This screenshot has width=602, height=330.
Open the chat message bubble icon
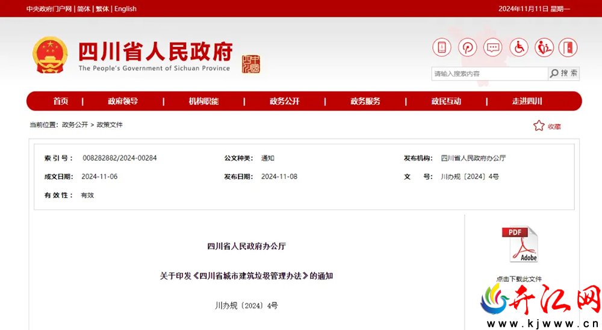click(x=493, y=48)
